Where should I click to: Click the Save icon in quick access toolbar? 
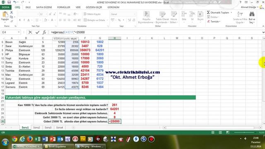(9, 2)
